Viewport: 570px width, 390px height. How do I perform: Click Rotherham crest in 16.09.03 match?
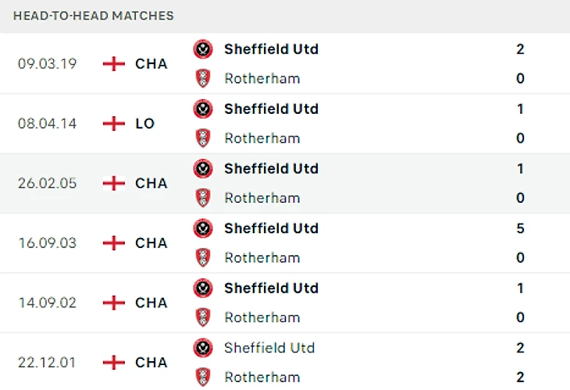click(203, 257)
